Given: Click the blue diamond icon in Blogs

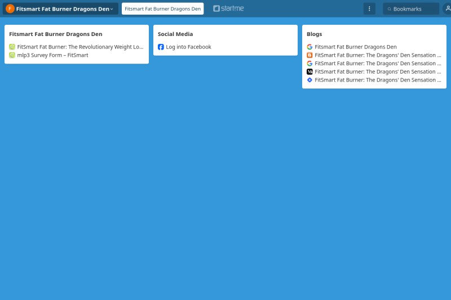Looking at the screenshot, I should [x=309, y=80].
